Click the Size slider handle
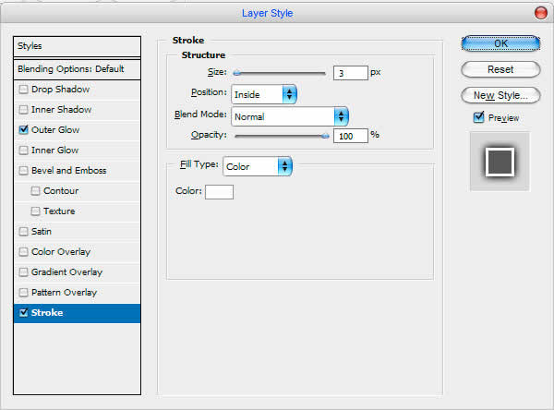Viewport: 554px width, 410px height. tap(237, 73)
